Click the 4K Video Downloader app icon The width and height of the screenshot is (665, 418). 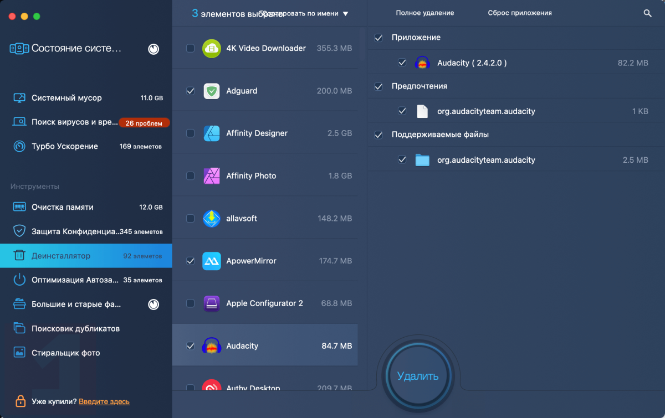click(x=212, y=48)
